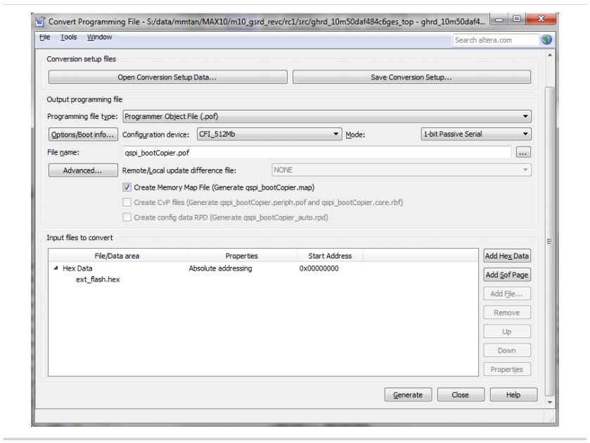
Task: Click the Search altera.com field
Action: (x=496, y=40)
